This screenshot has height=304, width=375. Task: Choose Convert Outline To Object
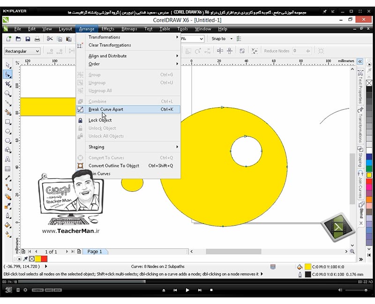128,166
